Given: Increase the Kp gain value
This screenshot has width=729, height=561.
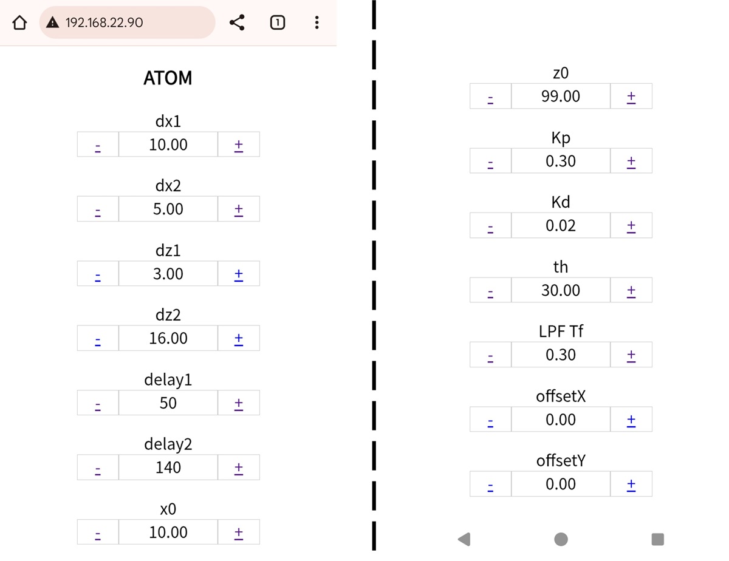Looking at the screenshot, I should [x=631, y=161].
